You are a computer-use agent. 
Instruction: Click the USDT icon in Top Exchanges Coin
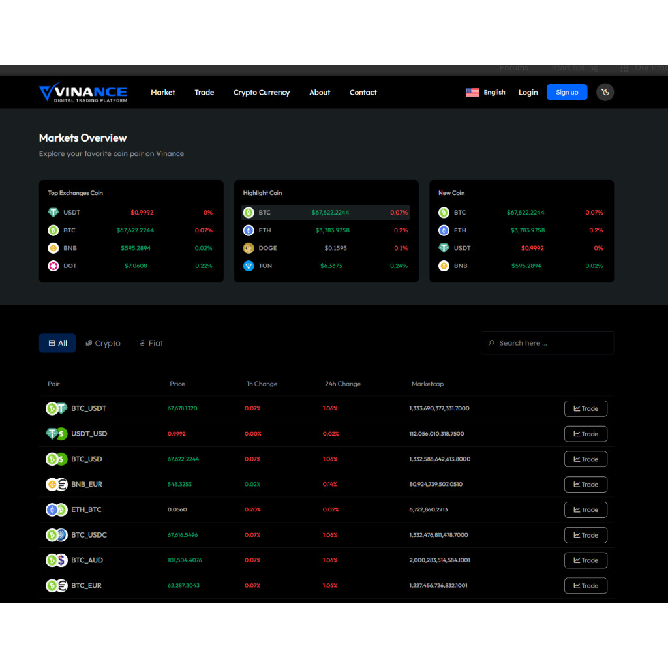pyautogui.click(x=53, y=212)
